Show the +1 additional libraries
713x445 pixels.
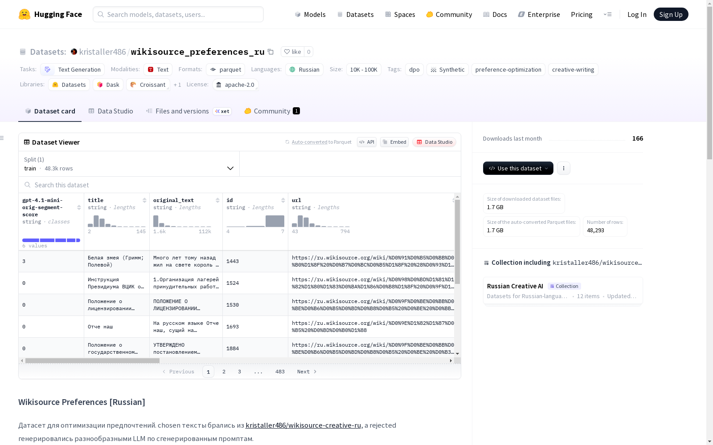pyautogui.click(x=177, y=85)
